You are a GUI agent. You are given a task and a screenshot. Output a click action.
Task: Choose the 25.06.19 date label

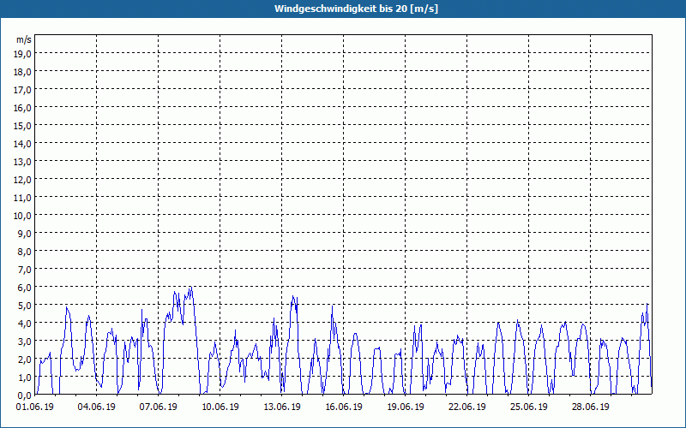tap(529, 407)
